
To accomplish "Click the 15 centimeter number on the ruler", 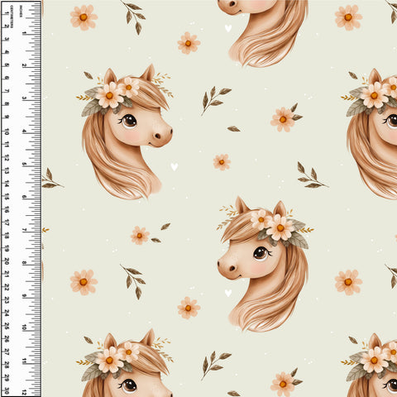I will (x=7, y=197).
